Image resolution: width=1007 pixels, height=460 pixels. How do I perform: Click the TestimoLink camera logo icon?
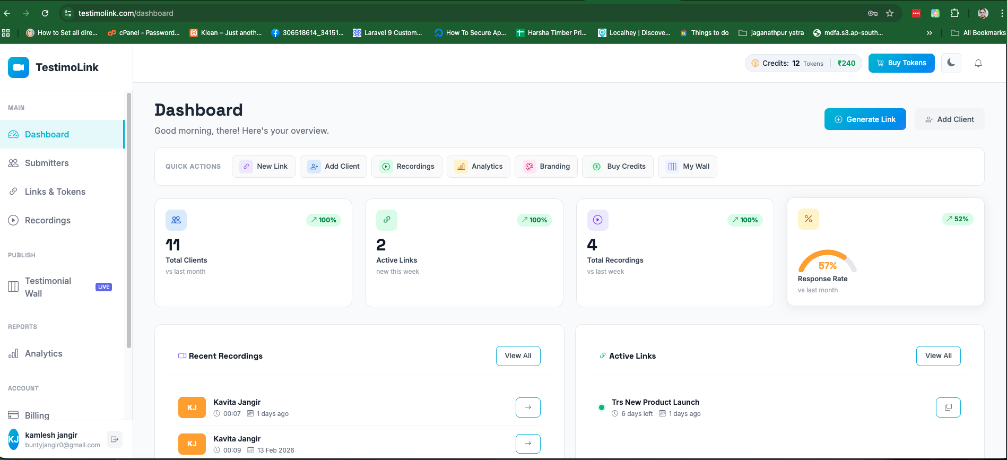19,67
